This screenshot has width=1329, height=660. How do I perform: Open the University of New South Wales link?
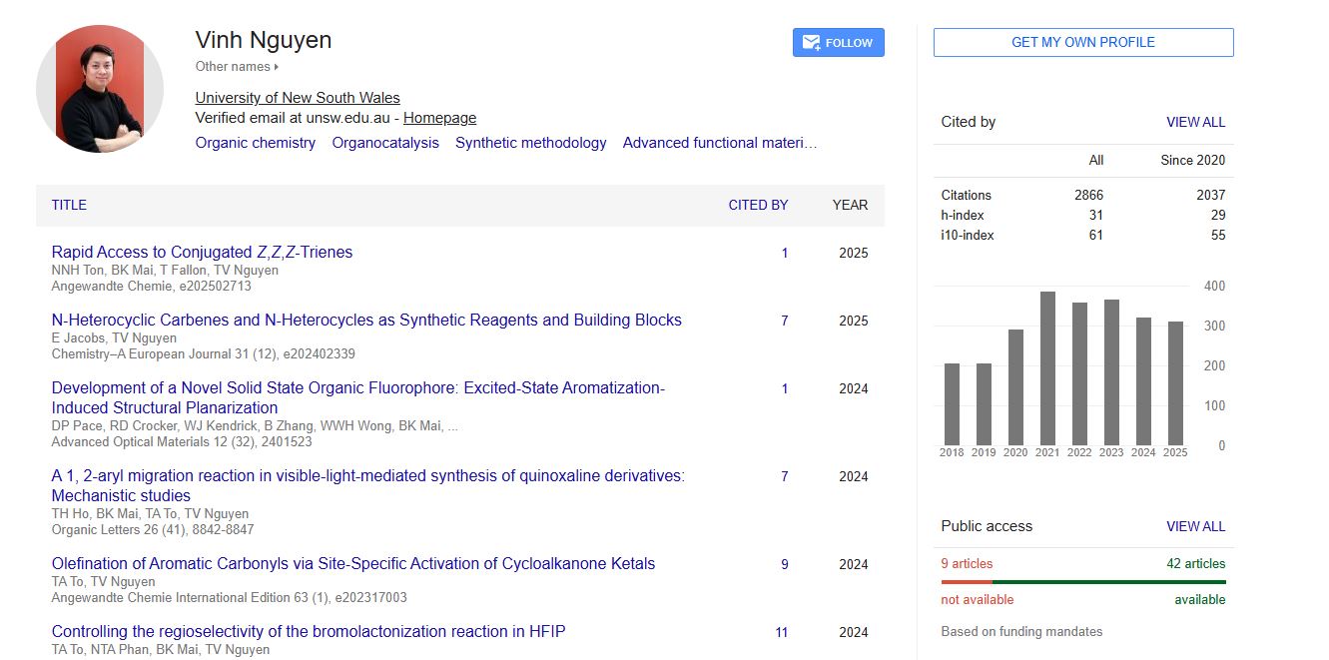pyautogui.click(x=298, y=98)
